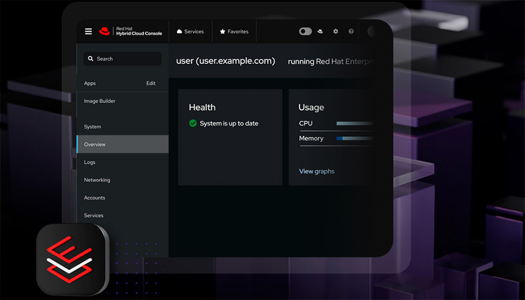
Task: Toggle the switch in the top header
Action: tap(305, 31)
